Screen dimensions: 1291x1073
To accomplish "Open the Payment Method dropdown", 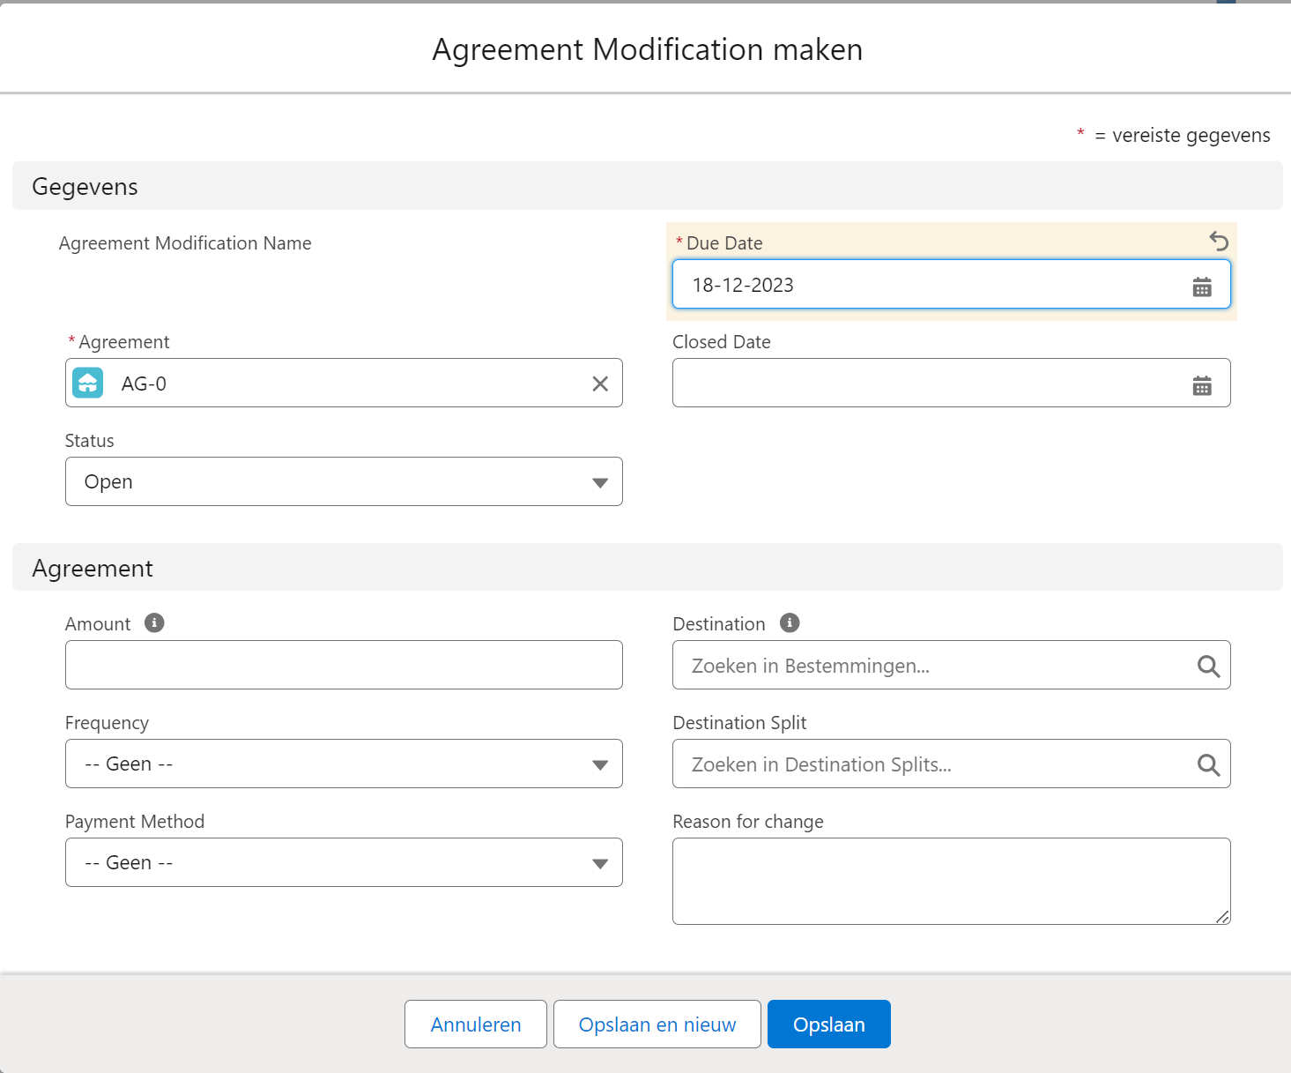I will tap(344, 862).
